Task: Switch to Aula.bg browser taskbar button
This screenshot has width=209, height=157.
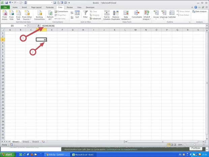Action: pyautogui.click(x=56, y=155)
